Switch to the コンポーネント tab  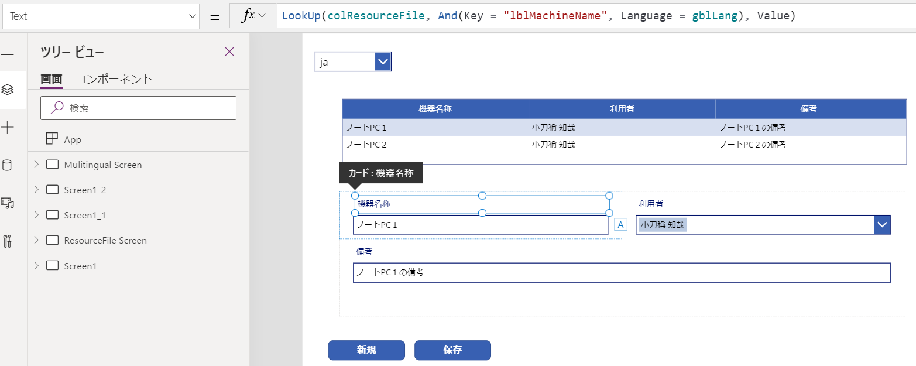[114, 79]
